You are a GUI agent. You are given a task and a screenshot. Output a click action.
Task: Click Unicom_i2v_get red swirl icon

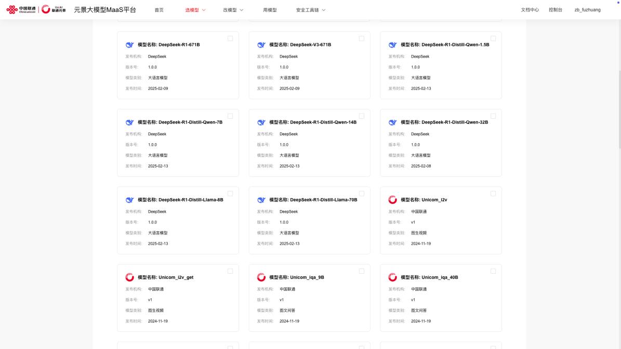(129, 277)
